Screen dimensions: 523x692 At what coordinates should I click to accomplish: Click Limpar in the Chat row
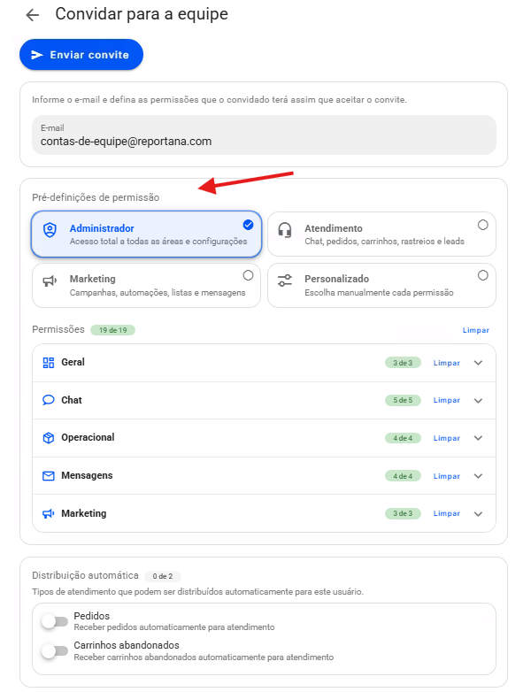tap(447, 400)
